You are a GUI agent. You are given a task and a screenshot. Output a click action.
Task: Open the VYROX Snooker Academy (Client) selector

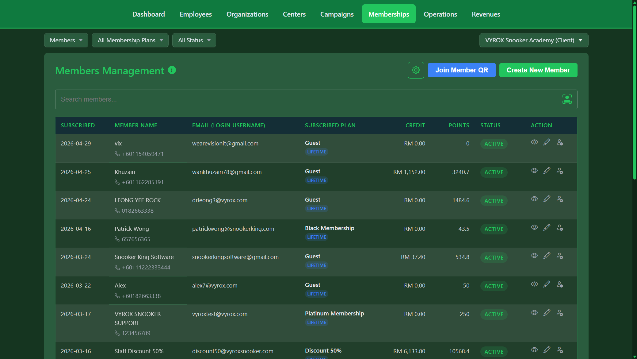pos(534,40)
